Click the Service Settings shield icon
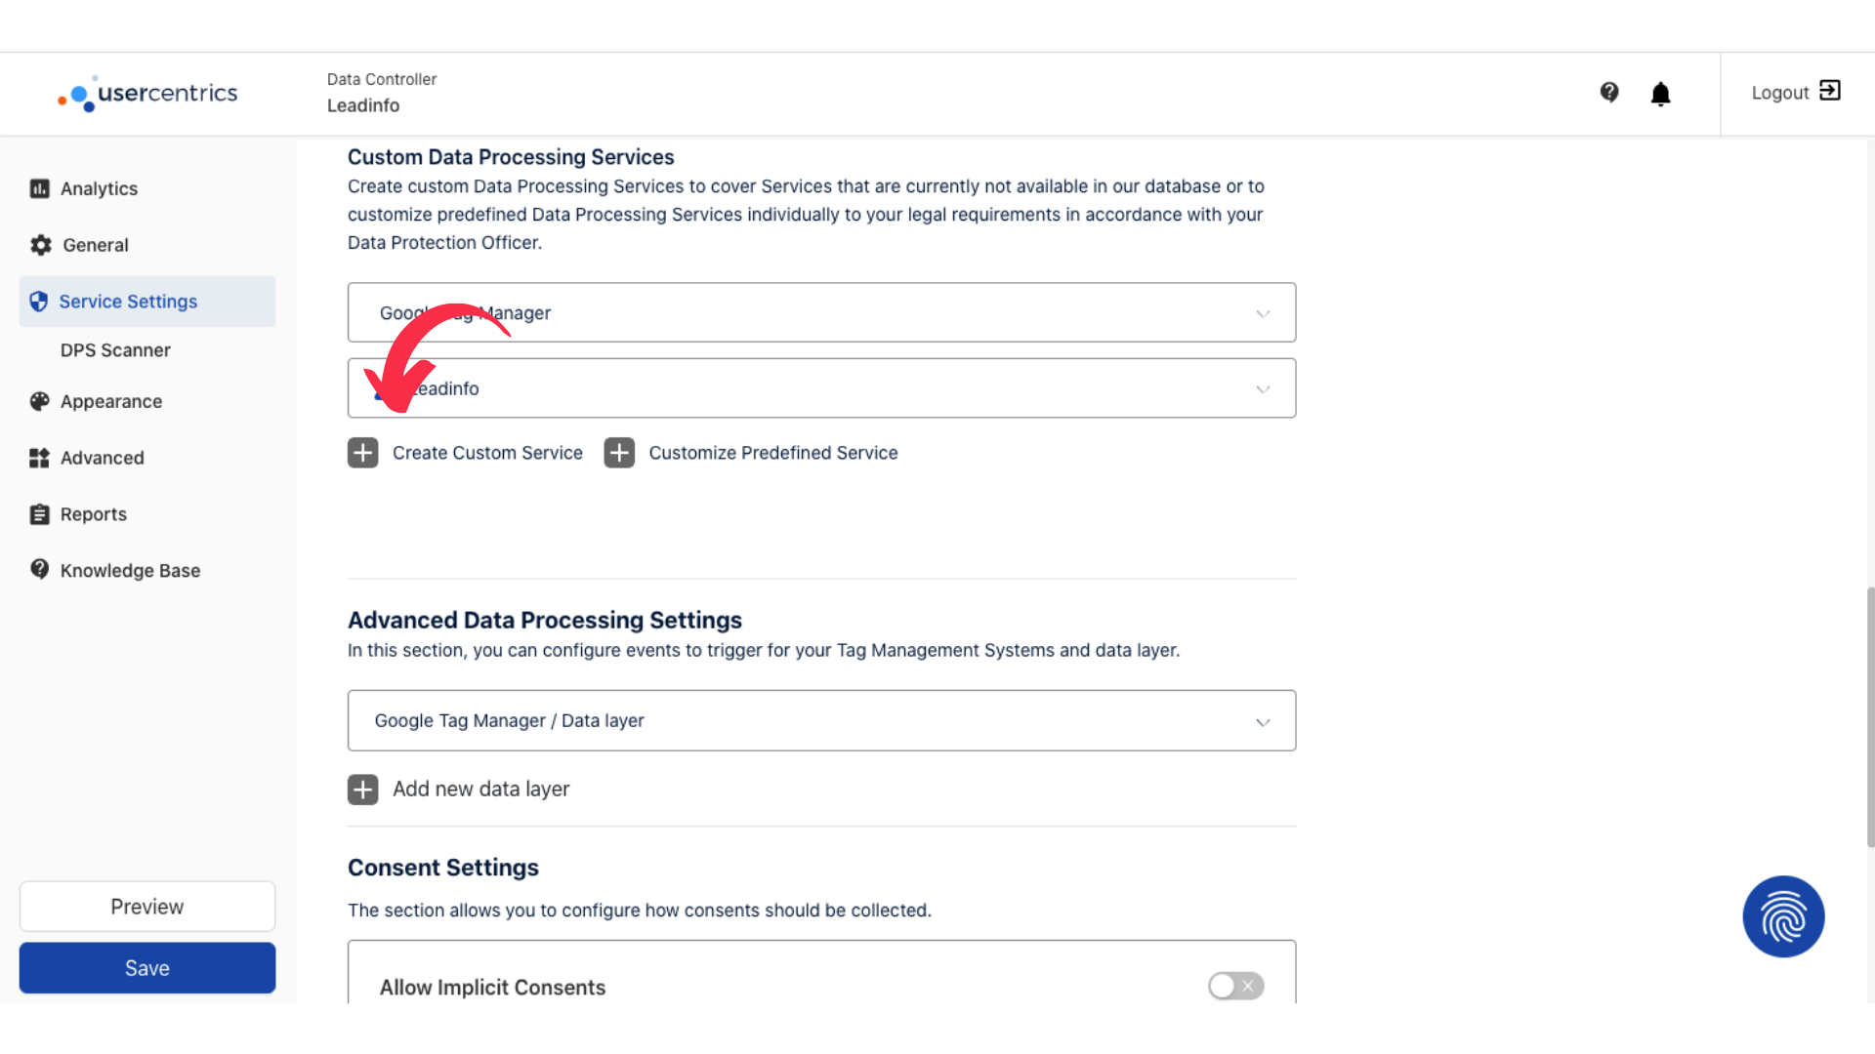 click(x=39, y=302)
